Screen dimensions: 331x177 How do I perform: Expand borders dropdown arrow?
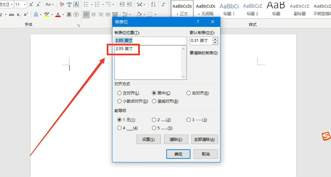(155, 14)
